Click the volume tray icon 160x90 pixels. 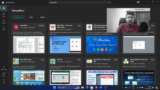pyautogui.click(x=140, y=87)
